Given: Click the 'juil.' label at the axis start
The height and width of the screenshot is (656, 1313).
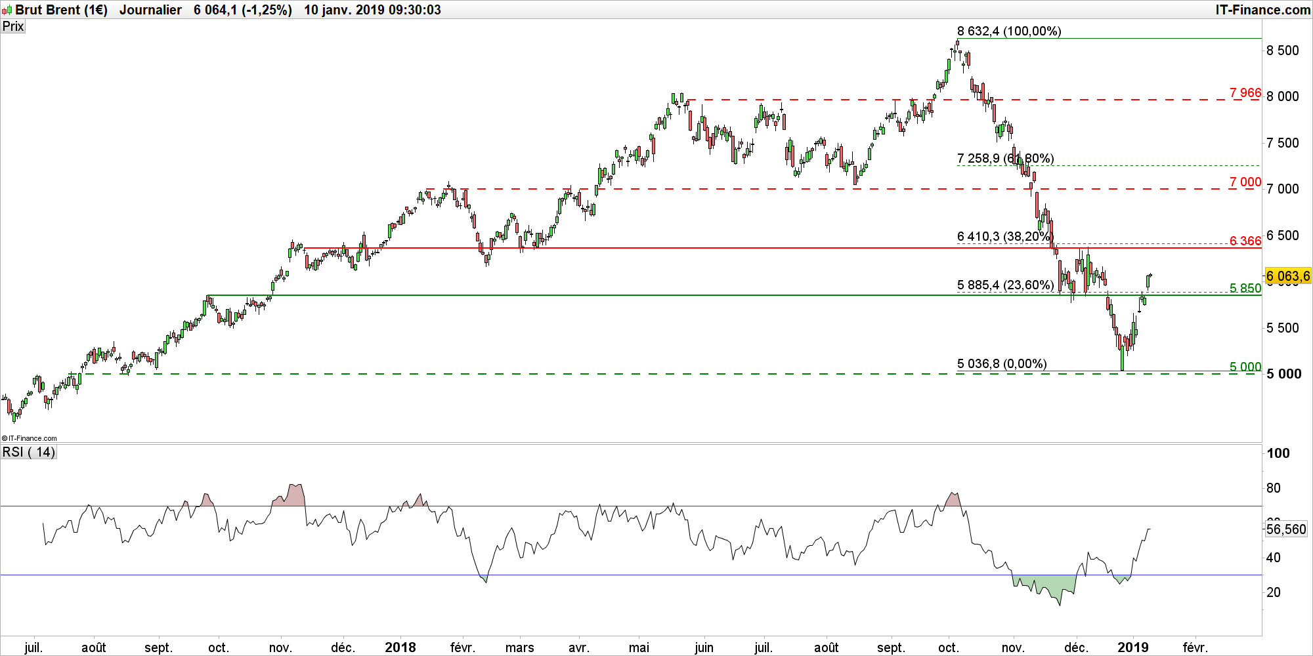Looking at the screenshot, I should point(33,647).
